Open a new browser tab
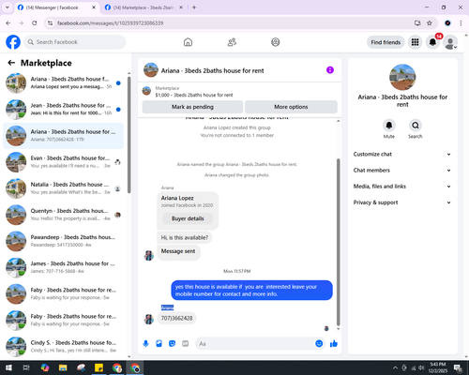This screenshot has width=469, height=375. pos(194,7)
